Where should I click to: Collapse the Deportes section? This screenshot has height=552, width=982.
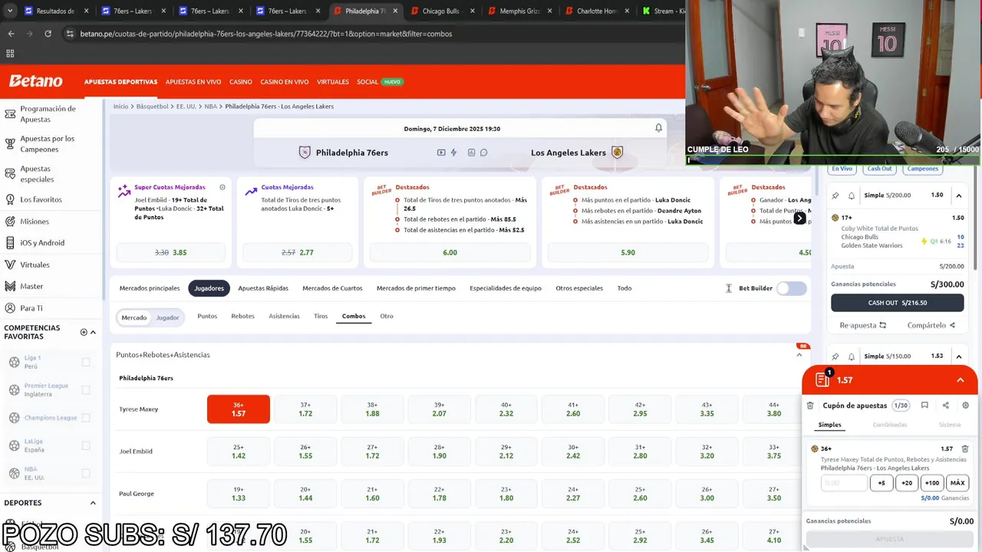click(93, 503)
